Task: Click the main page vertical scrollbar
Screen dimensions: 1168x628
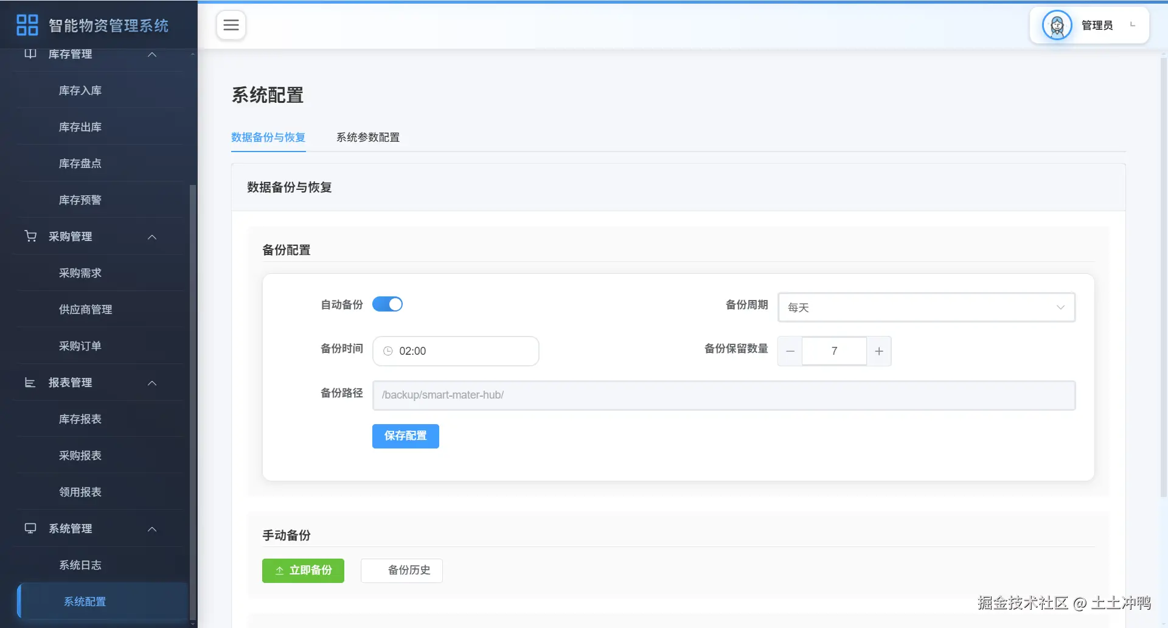Action: point(1164,277)
